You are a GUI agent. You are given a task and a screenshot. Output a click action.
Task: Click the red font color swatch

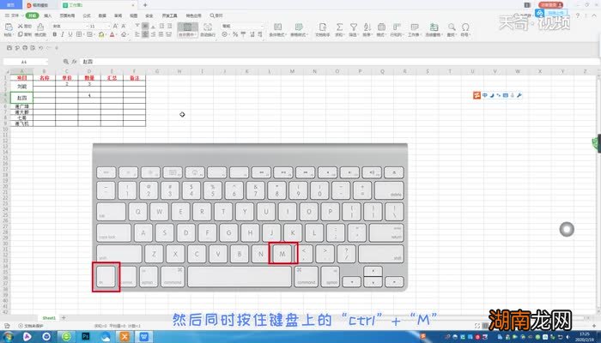(x=112, y=34)
